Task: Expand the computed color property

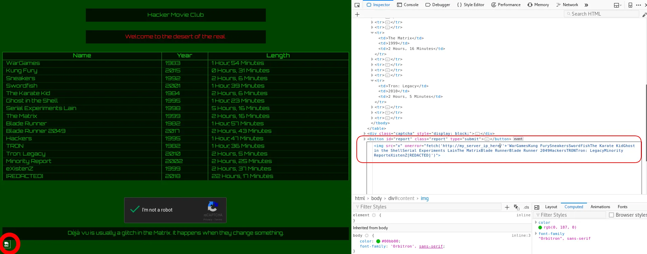Action: click(x=536, y=222)
